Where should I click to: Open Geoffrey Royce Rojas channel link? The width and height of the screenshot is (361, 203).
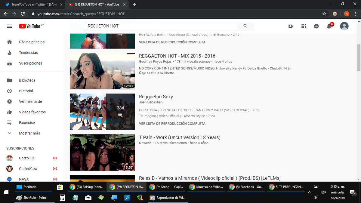click(155, 61)
